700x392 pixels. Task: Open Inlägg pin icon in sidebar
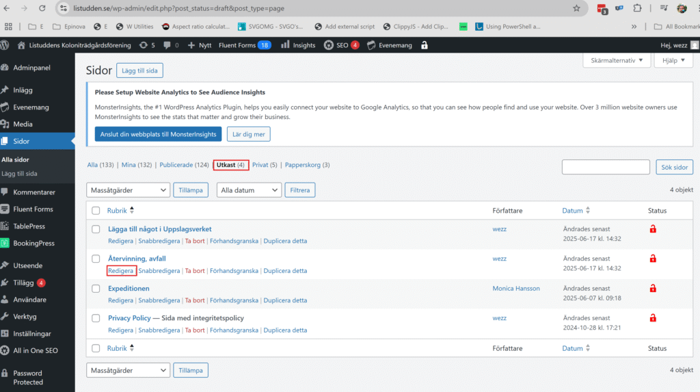point(5,90)
